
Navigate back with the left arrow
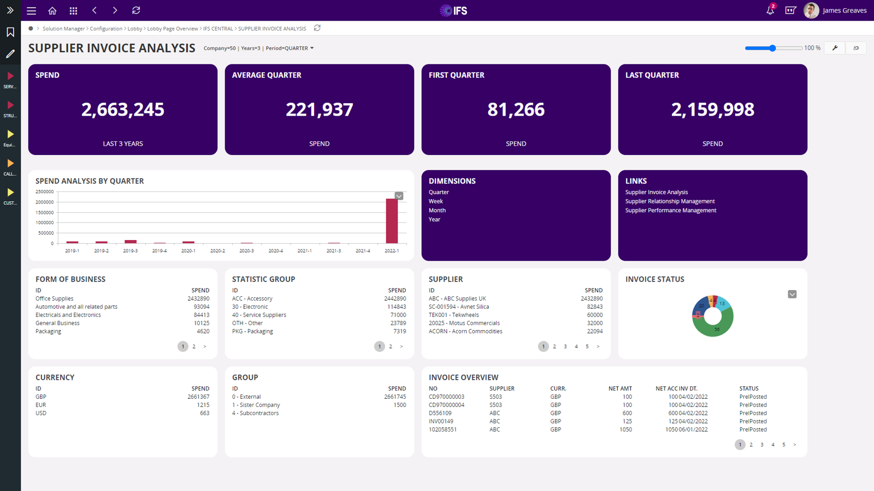[x=95, y=10]
